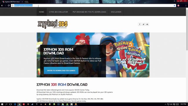Close the Xyphon 3DS Rom tab
Viewport: 188px width, 106px height.
coord(22,2)
